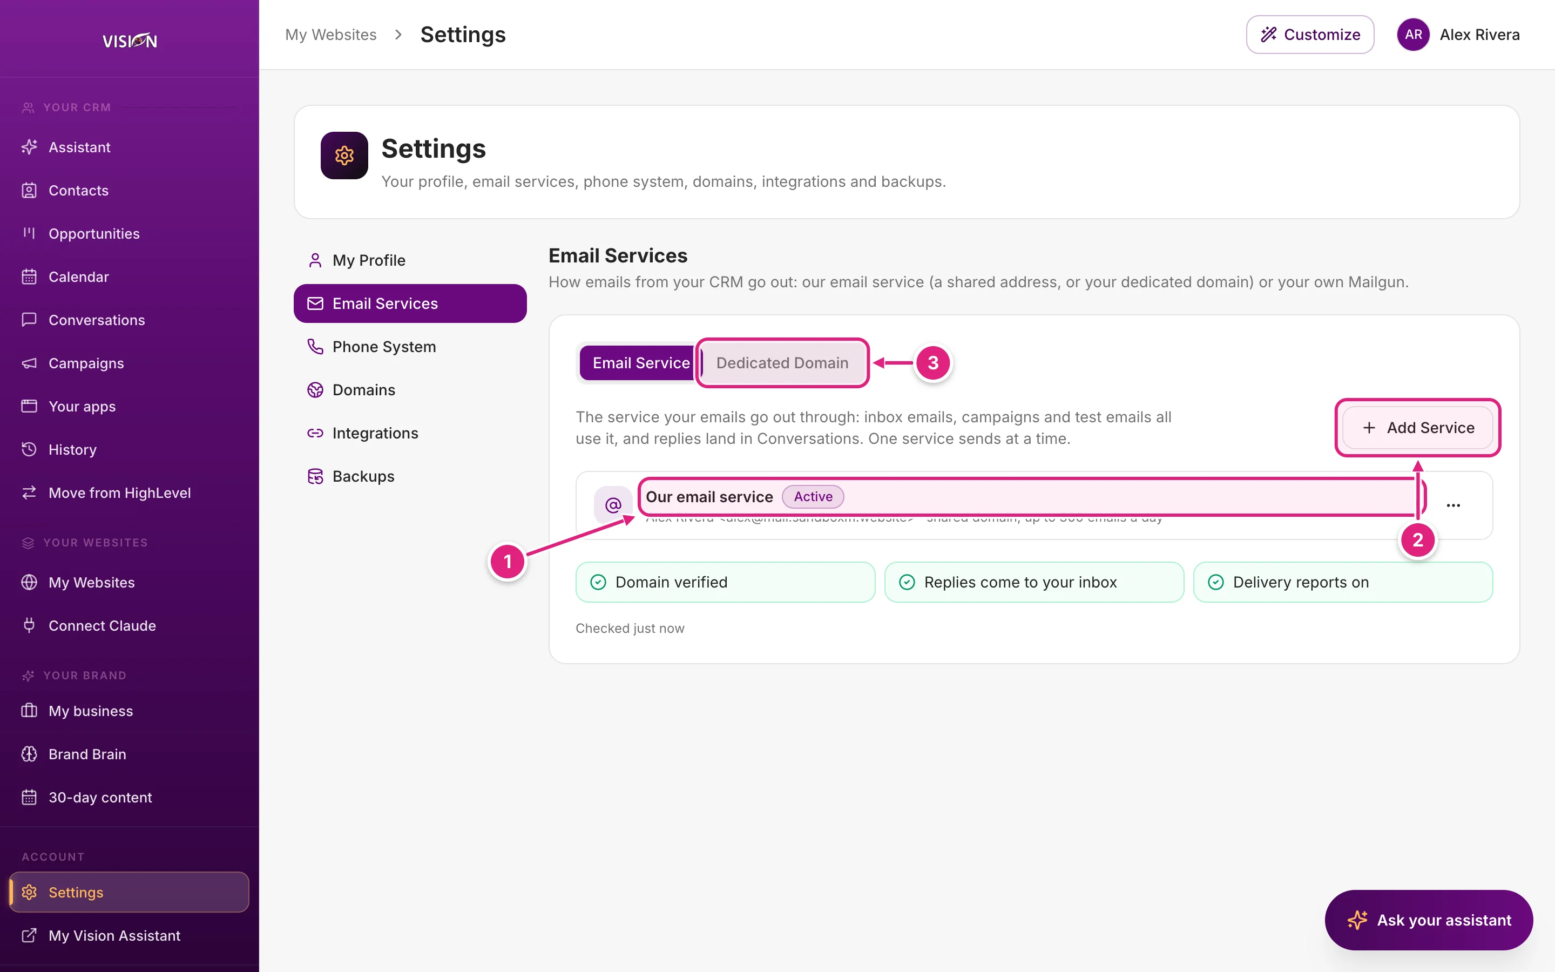Switch to the Dedicated Domain tab
Image resolution: width=1555 pixels, height=972 pixels.
tap(782, 362)
